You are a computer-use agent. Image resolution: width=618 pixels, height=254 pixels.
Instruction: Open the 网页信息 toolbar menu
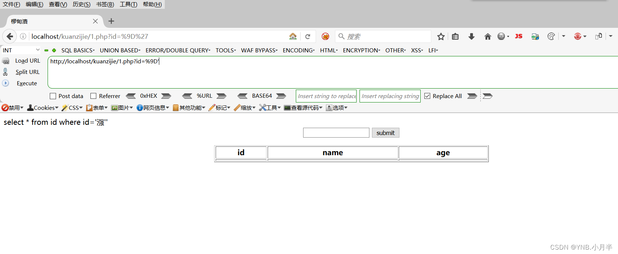pyautogui.click(x=153, y=108)
